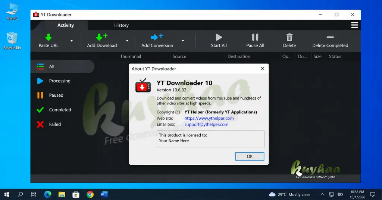
Task: Sort by the Destination column header
Action: (x=239, y=56)
